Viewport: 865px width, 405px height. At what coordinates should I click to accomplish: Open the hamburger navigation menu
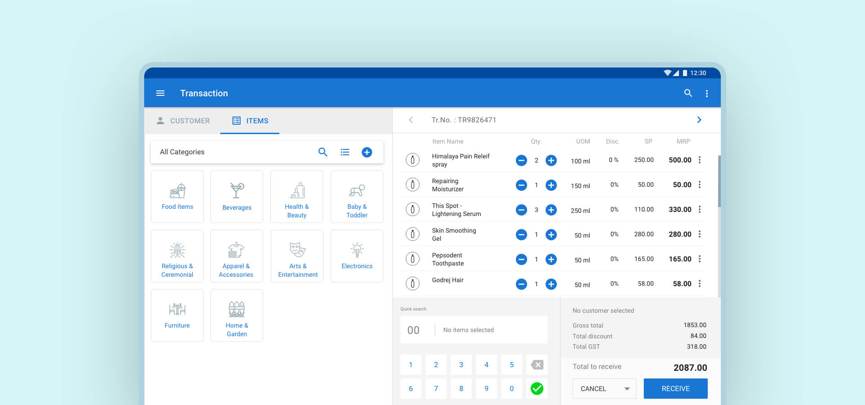(160, 93)
